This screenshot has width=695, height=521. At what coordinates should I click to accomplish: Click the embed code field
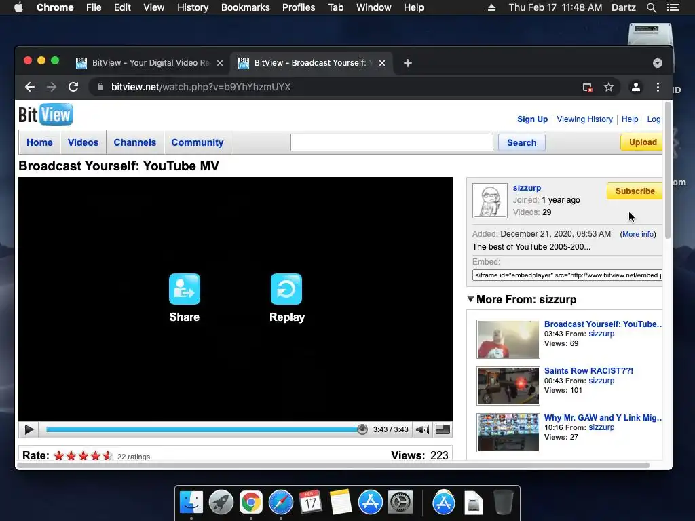click(567, 275)
